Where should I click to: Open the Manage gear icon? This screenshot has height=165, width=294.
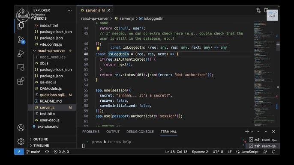21,141
